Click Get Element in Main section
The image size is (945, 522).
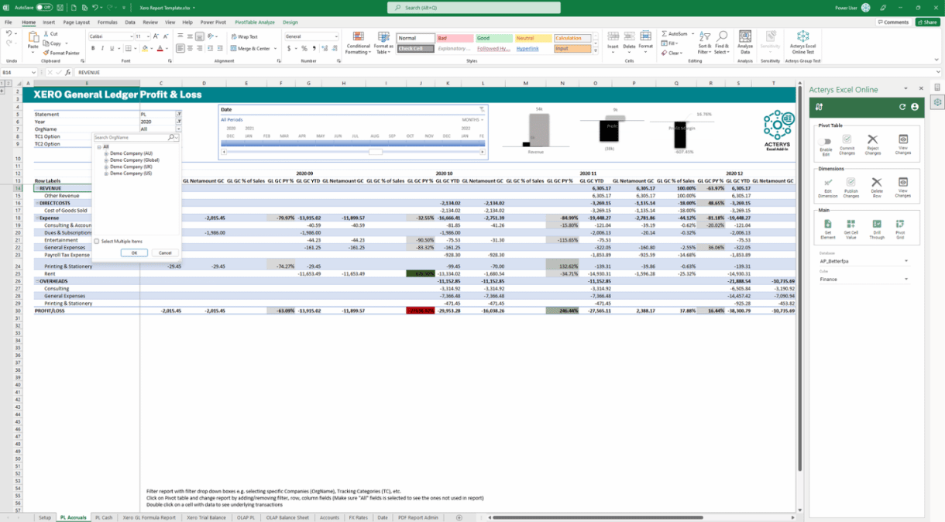827,229
